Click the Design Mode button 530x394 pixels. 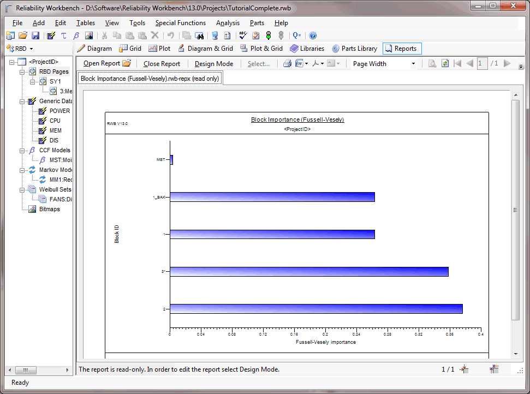214,64
